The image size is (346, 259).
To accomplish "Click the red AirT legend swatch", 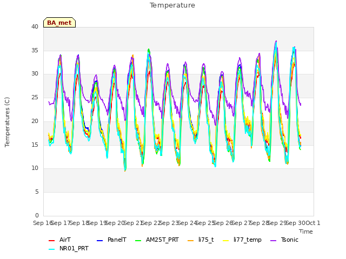I will pyautogui.click(x=51, y=241).
